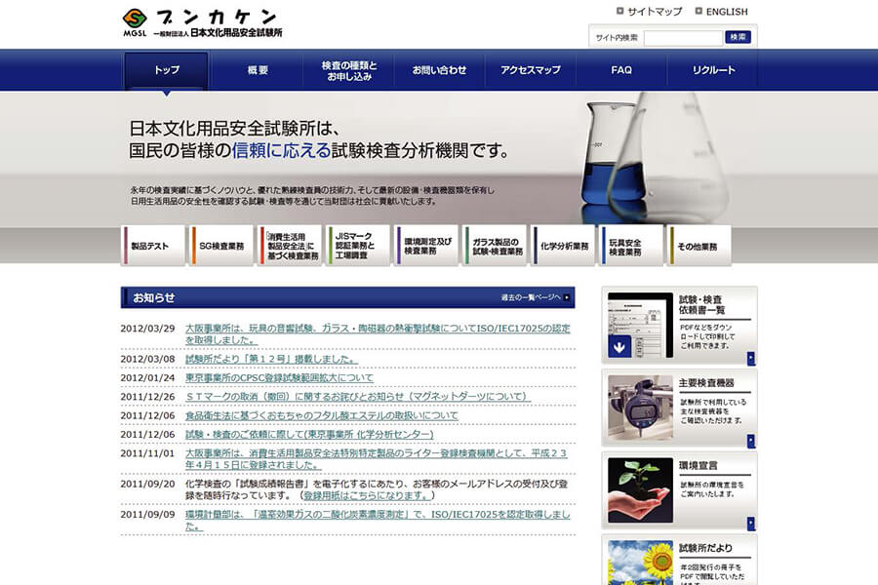The image size is (878, 585).
Task: Focus the サイト内検索 input field
Action: pos(683,37)
